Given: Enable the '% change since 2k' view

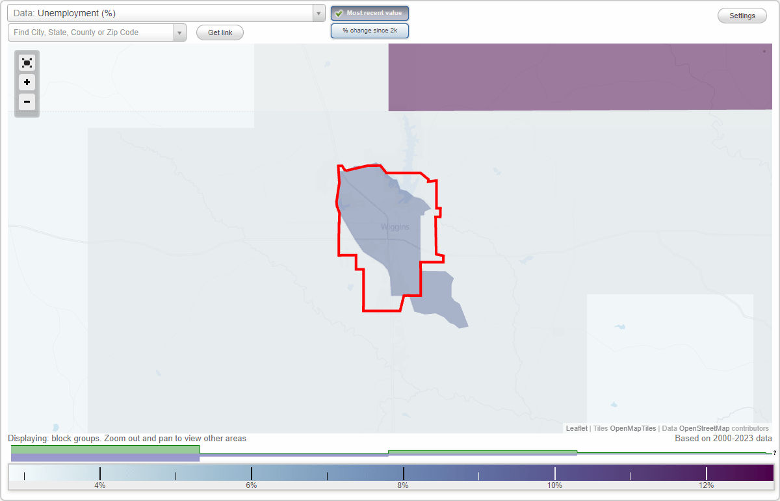Looking at the screenshot, I should pyautogui.click(x=370, y=30).
